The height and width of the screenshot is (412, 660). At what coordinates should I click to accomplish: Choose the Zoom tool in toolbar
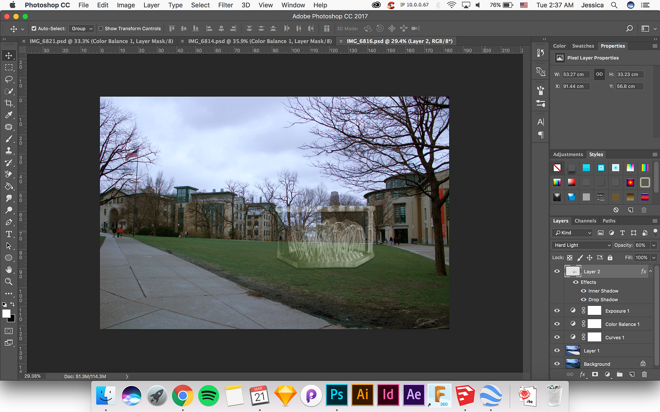click(x=9, y=281)
